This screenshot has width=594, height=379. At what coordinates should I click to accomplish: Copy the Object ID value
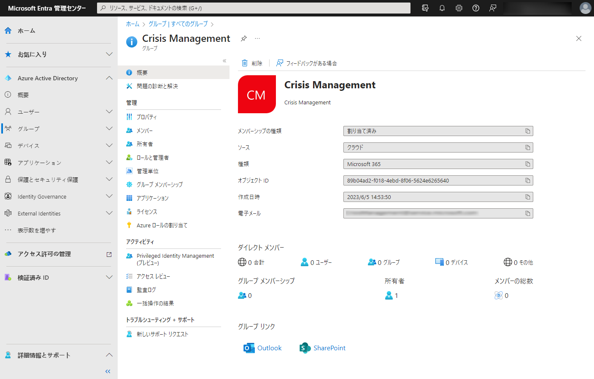[528, 180]
